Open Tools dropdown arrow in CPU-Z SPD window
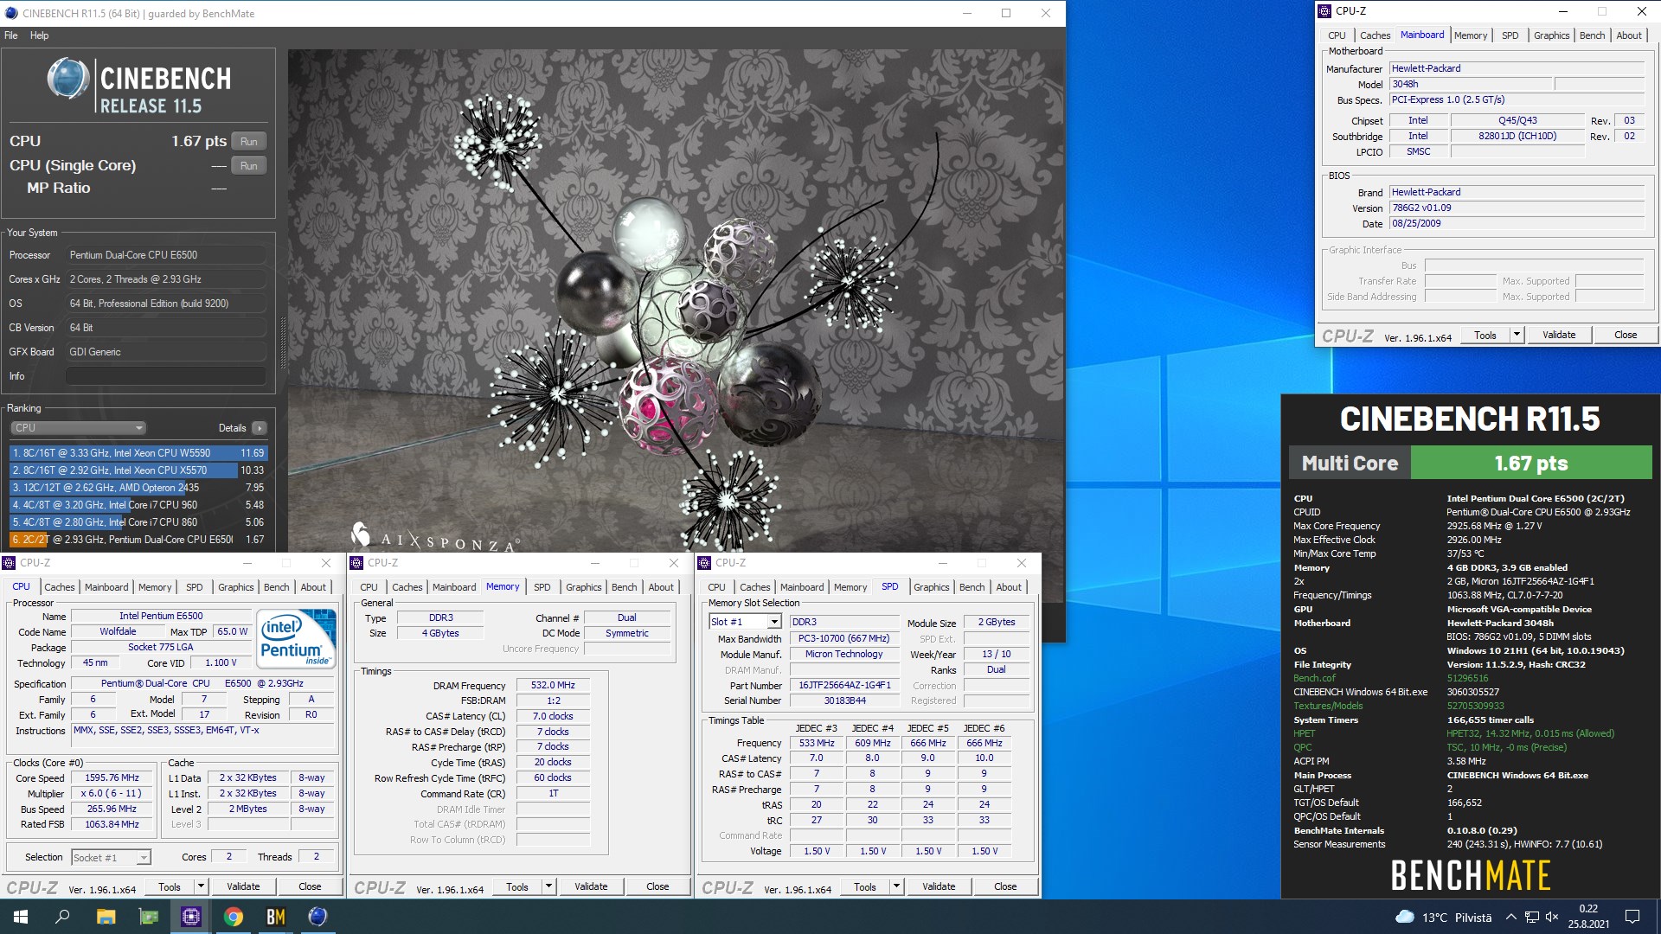This screenshot has width=1661, height=934. (x=896, y=886)
